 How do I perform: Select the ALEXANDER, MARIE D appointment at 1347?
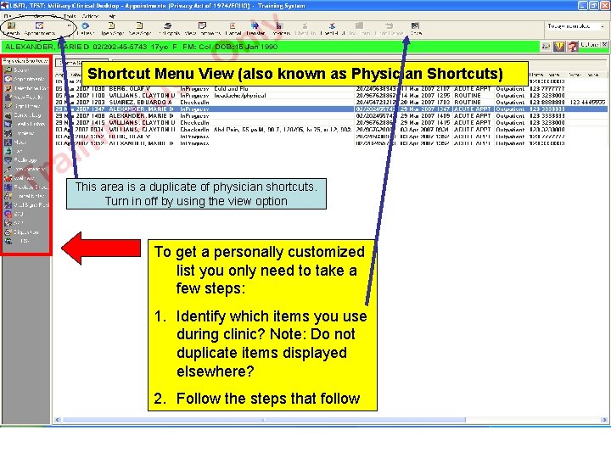pos(330,109)
